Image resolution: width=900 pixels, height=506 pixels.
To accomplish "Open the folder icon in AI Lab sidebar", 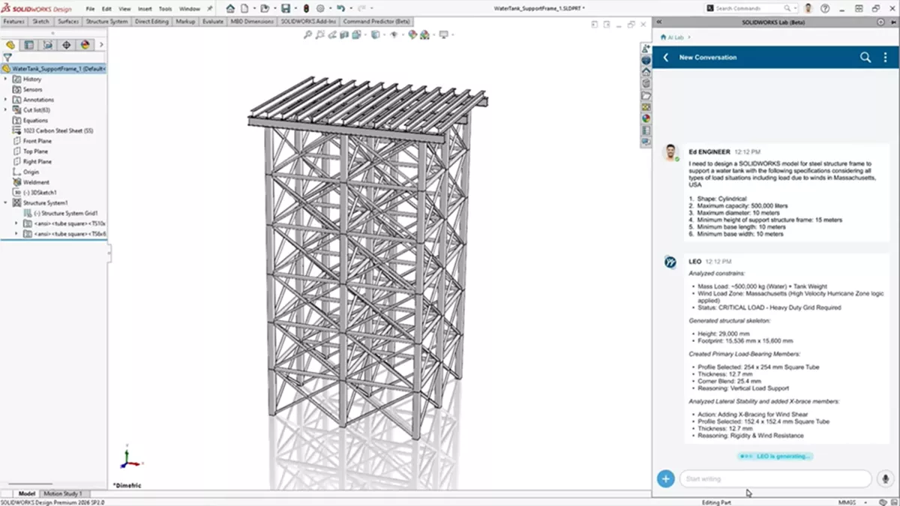I will 646,94.
